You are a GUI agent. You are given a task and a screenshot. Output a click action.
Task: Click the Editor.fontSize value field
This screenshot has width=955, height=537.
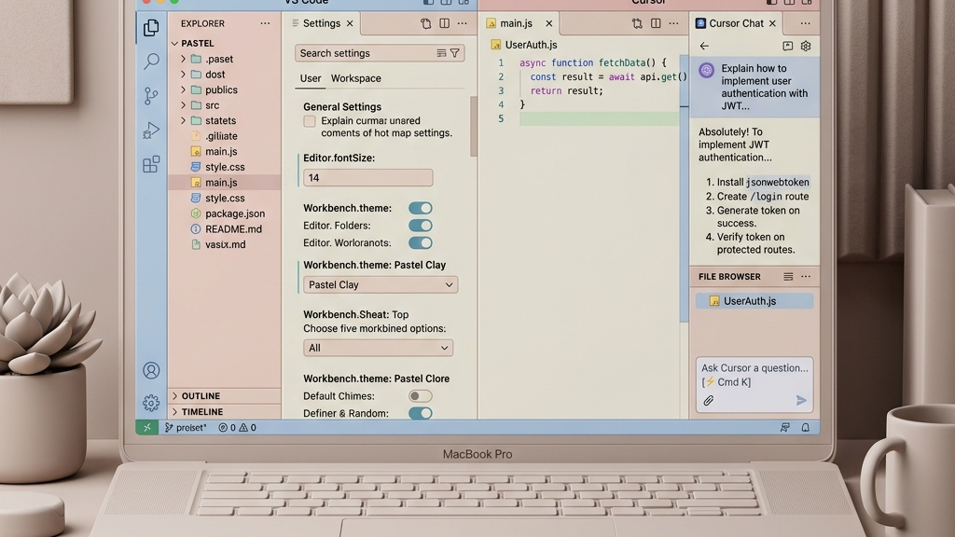point(367,178)
